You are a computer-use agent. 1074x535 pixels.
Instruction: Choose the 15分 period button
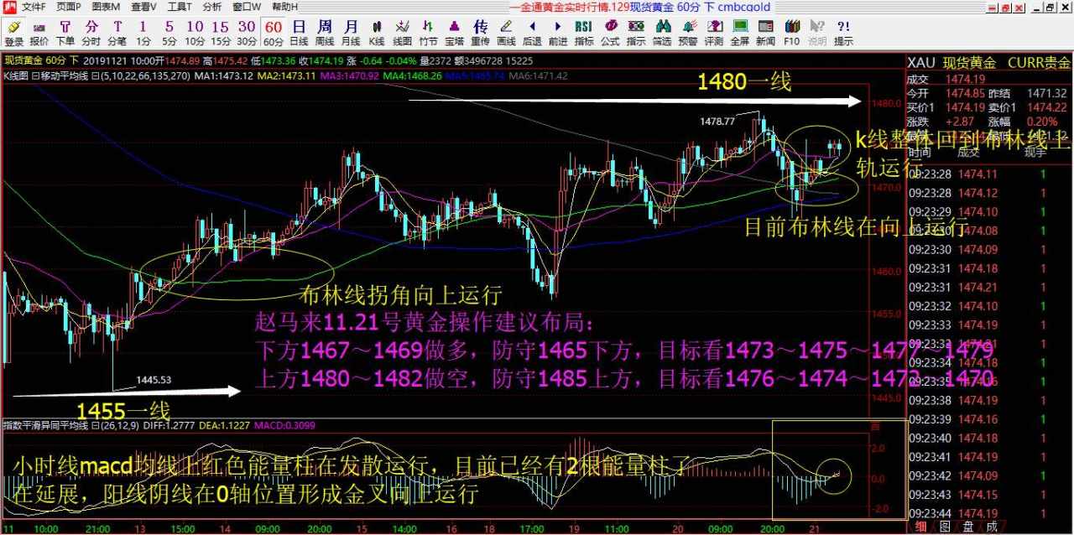pos(221,33)
